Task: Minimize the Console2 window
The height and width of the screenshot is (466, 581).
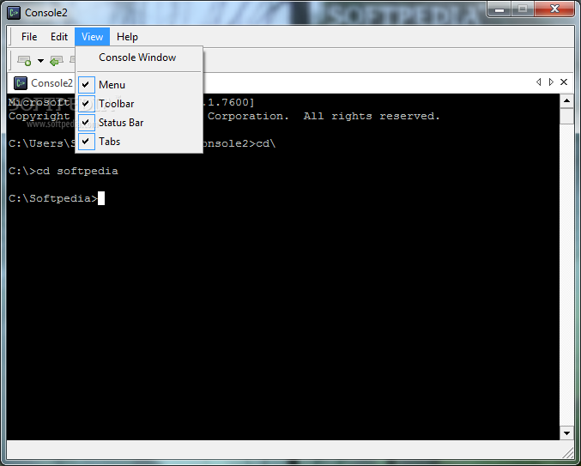Action: coord(499,9)
